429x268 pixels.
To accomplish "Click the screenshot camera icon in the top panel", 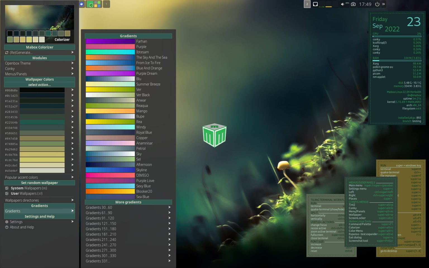I will [354, 4].
